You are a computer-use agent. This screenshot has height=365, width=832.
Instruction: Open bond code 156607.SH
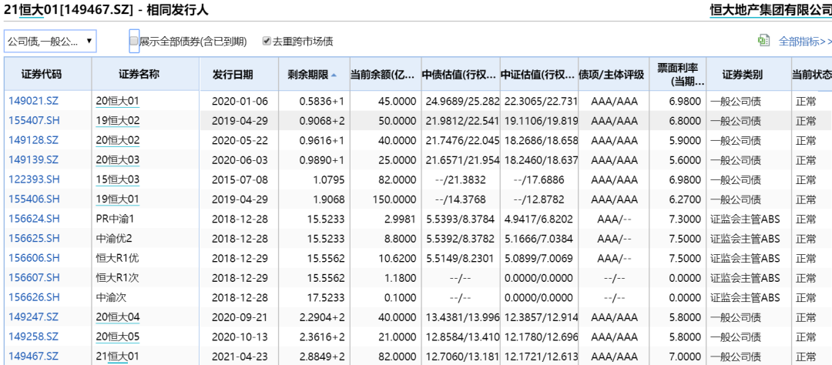[34, 278]
